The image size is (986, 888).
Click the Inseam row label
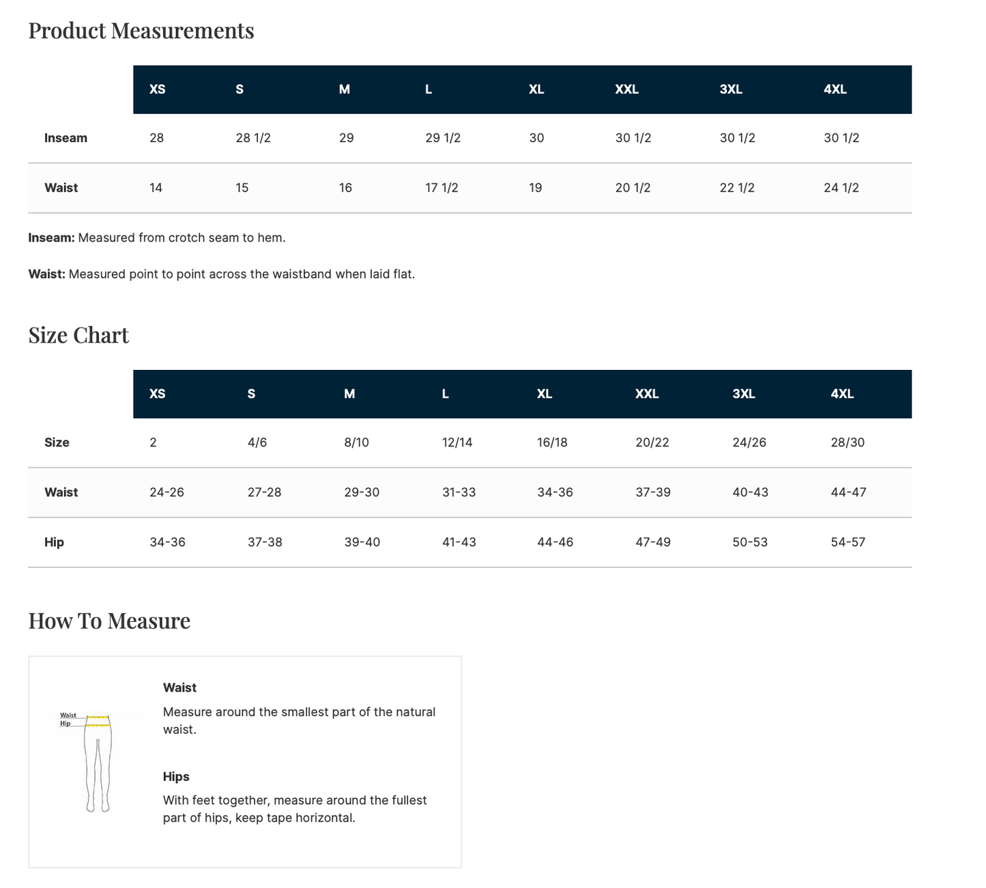(66, 138)
